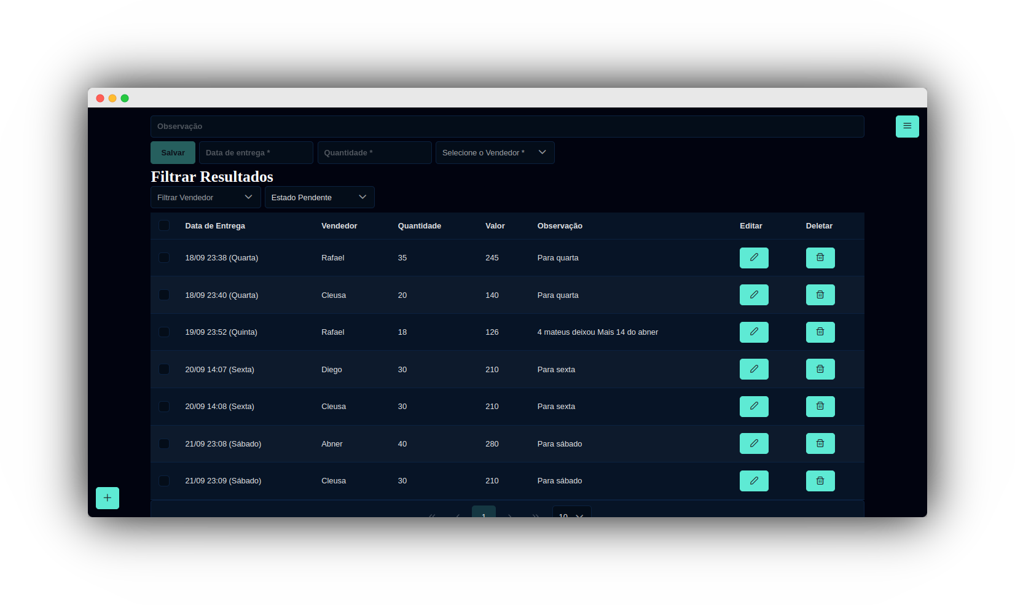Check the 21/09 23:08 Sábado row checkbox
Image resolution: width=1015 pixels, height=605 pixels.
pyautogui.click(x=164, y=443)
